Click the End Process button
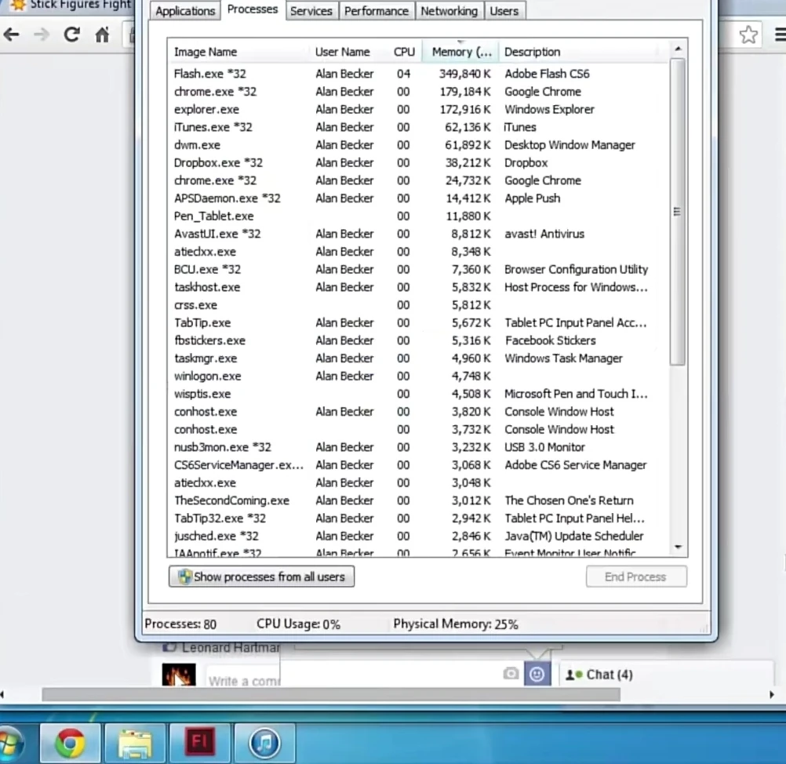 (636, 577)
